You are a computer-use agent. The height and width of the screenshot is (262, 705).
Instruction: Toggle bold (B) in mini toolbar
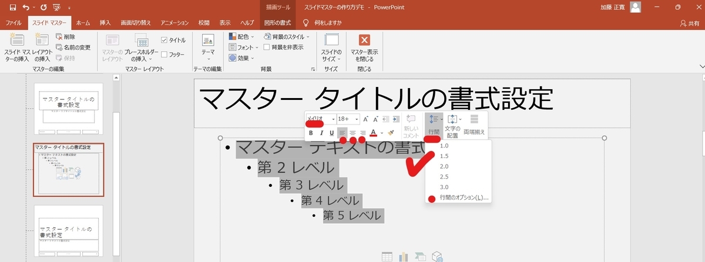(x=311, y=133)
